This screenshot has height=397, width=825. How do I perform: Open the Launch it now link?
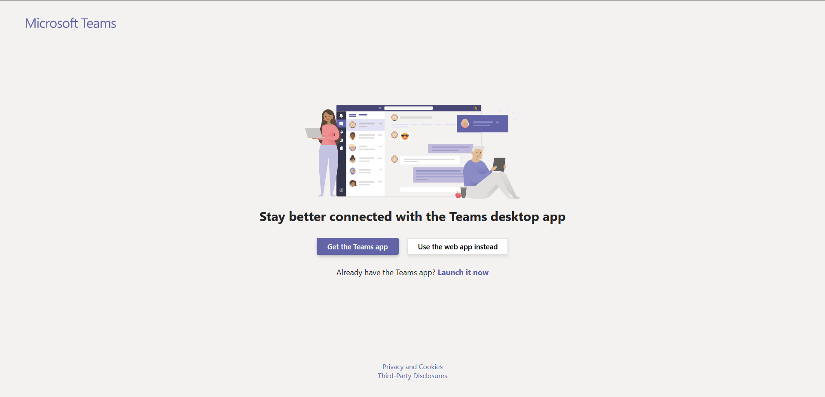[x=463, y=273]
